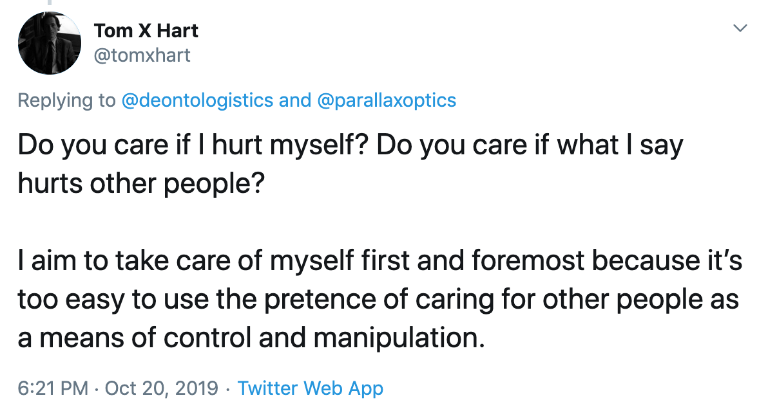Open the Twitter Web App source link
The image size is (768, 418).
coord(311,388)
